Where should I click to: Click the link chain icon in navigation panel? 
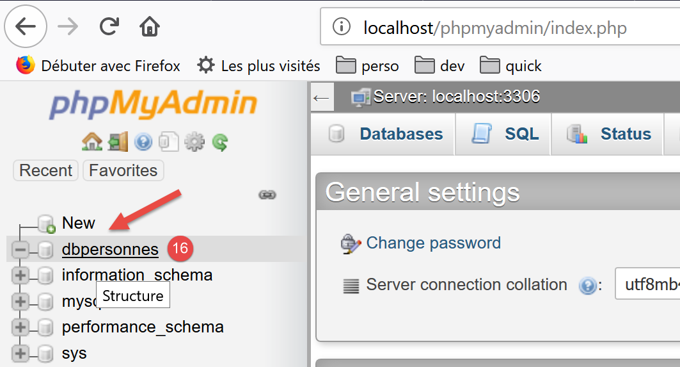[267, 195]
